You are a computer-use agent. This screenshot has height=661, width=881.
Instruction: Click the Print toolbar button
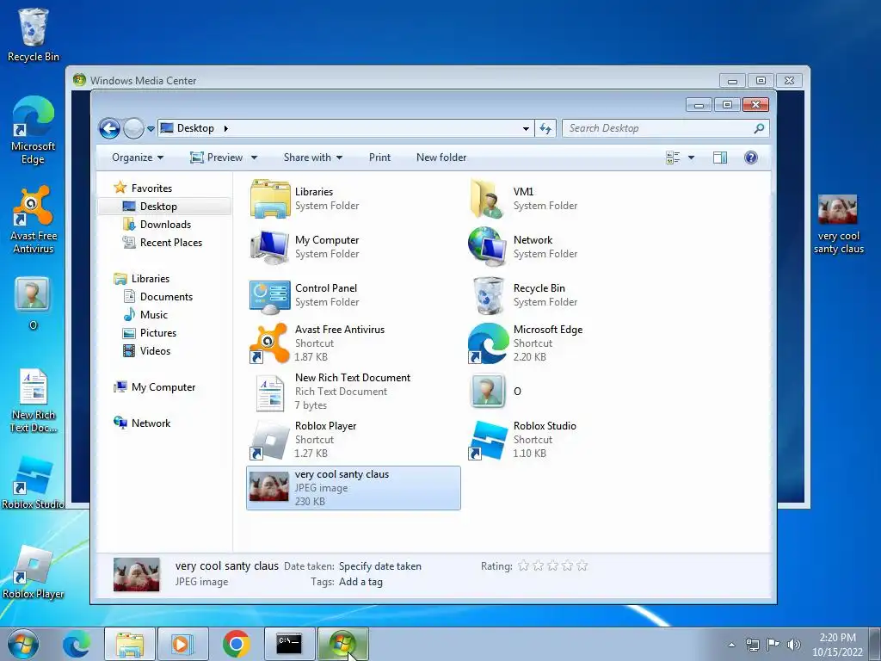[379, 158]
